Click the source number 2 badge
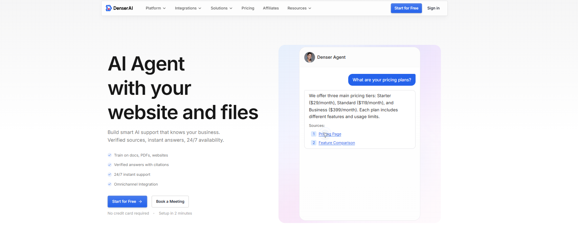 314,143
